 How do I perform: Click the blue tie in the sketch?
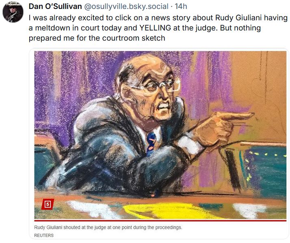pos(151,143)
